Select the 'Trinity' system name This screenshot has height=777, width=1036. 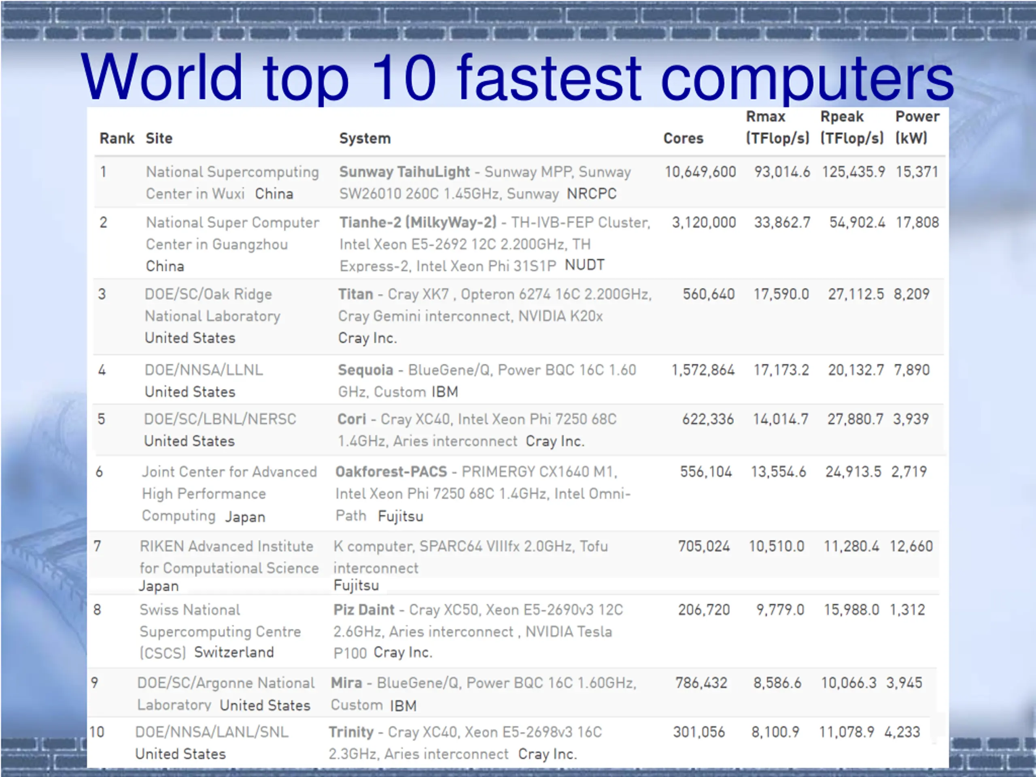click(351, 732)
